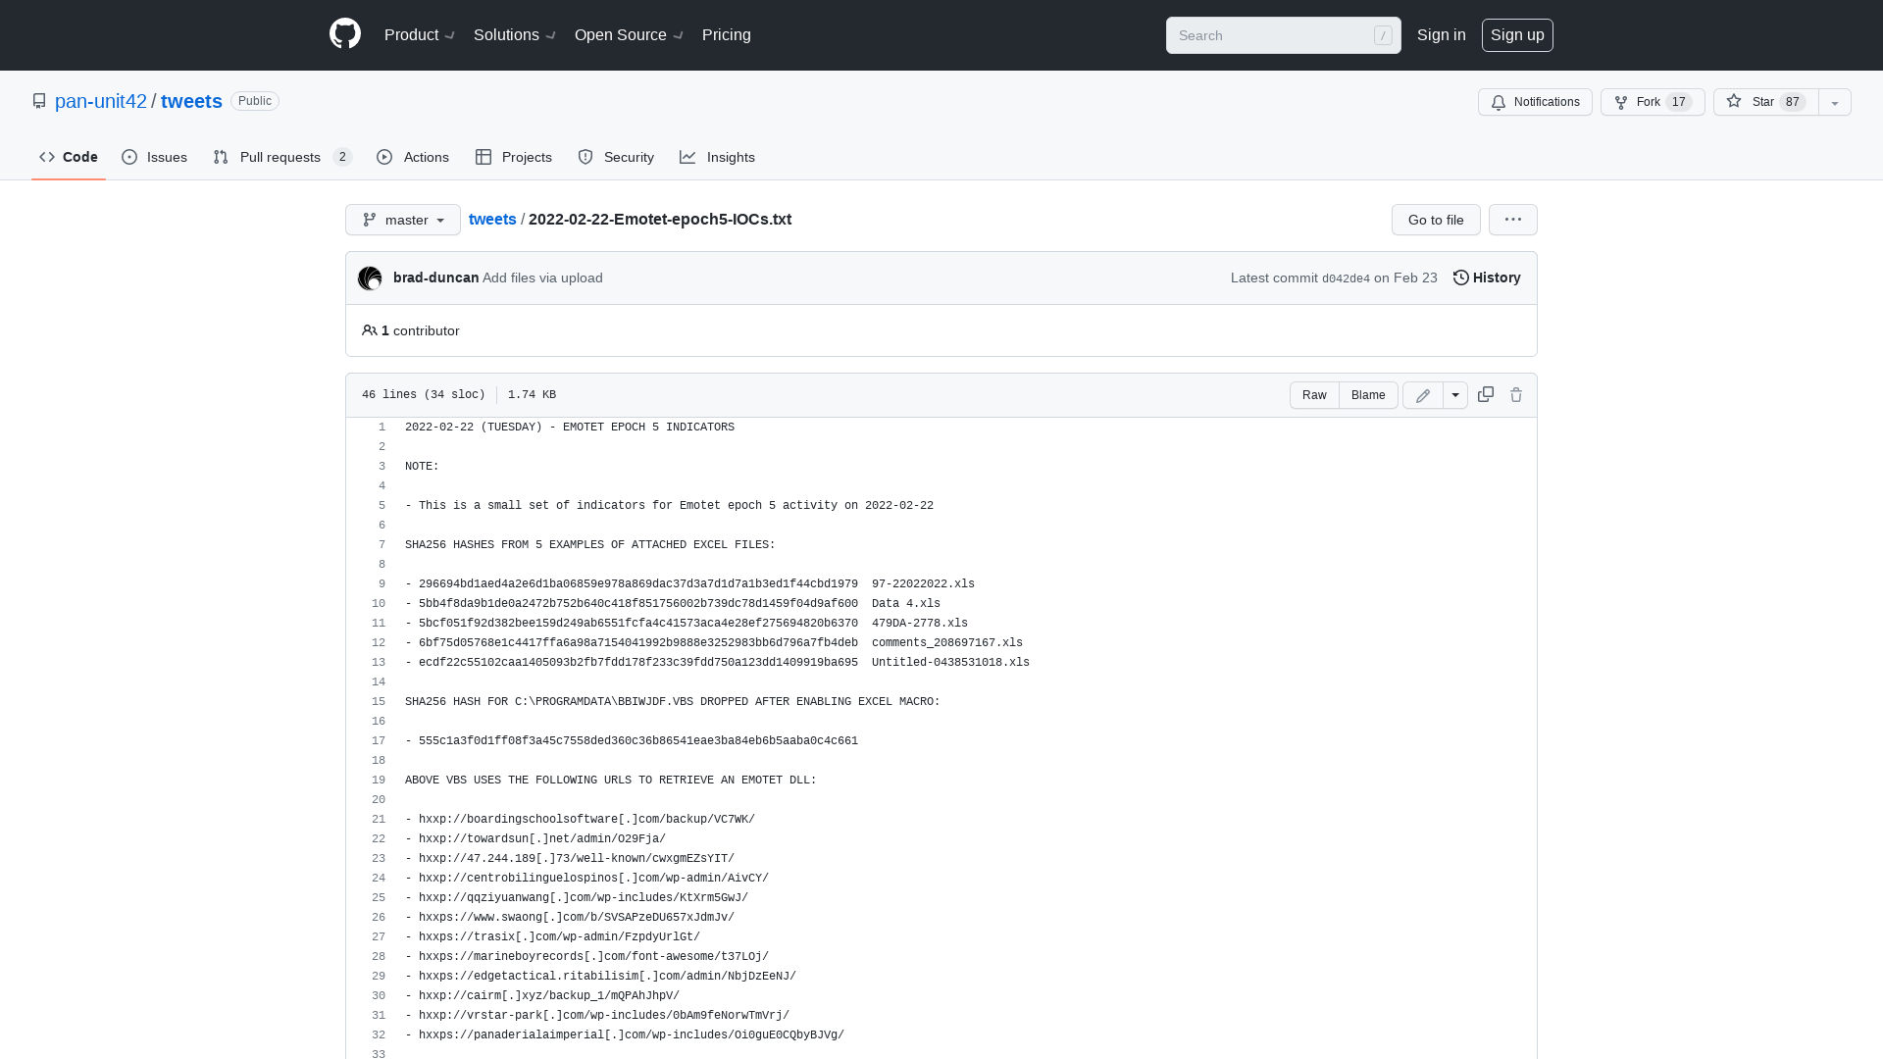Open the Security tab
Screen dimensions: 1883x1059
coord(616,157)
